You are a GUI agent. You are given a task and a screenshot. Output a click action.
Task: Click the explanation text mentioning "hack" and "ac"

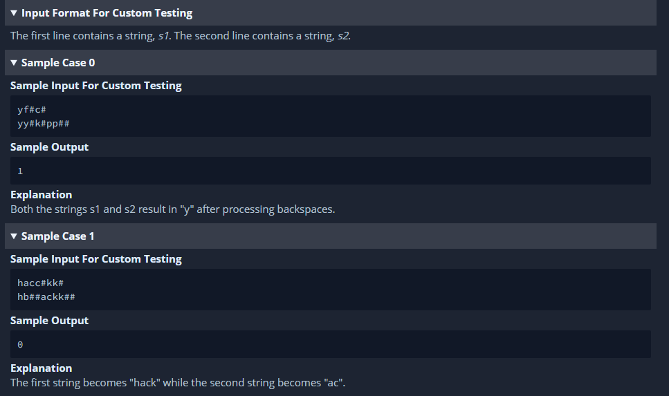coord(178,383)
